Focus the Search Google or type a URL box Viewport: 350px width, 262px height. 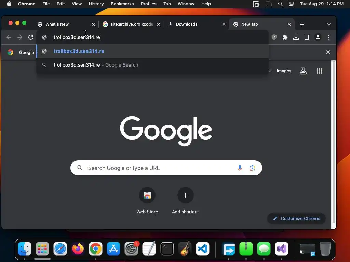(x=166, y=168)
